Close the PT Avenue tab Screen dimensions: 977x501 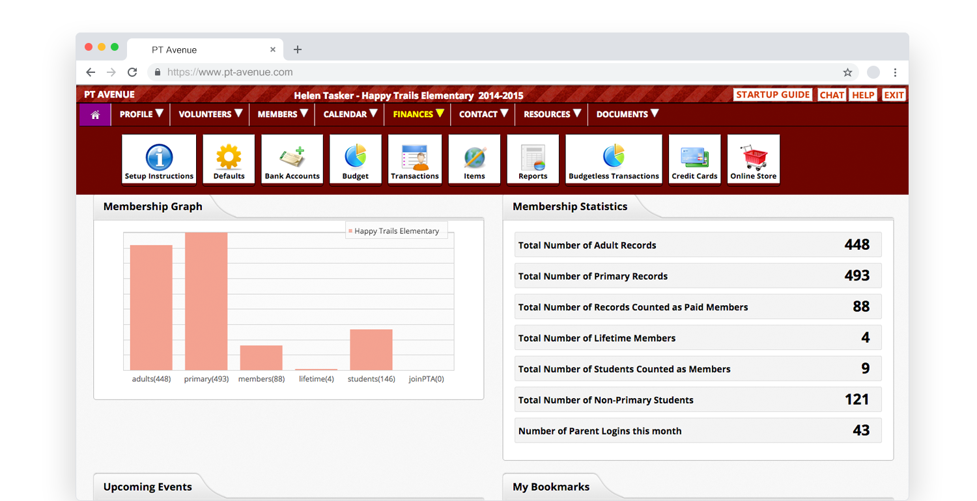pos(273,49)
